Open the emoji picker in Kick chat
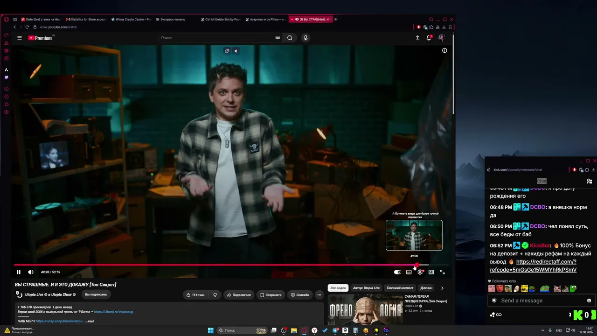 pos(589,301)
